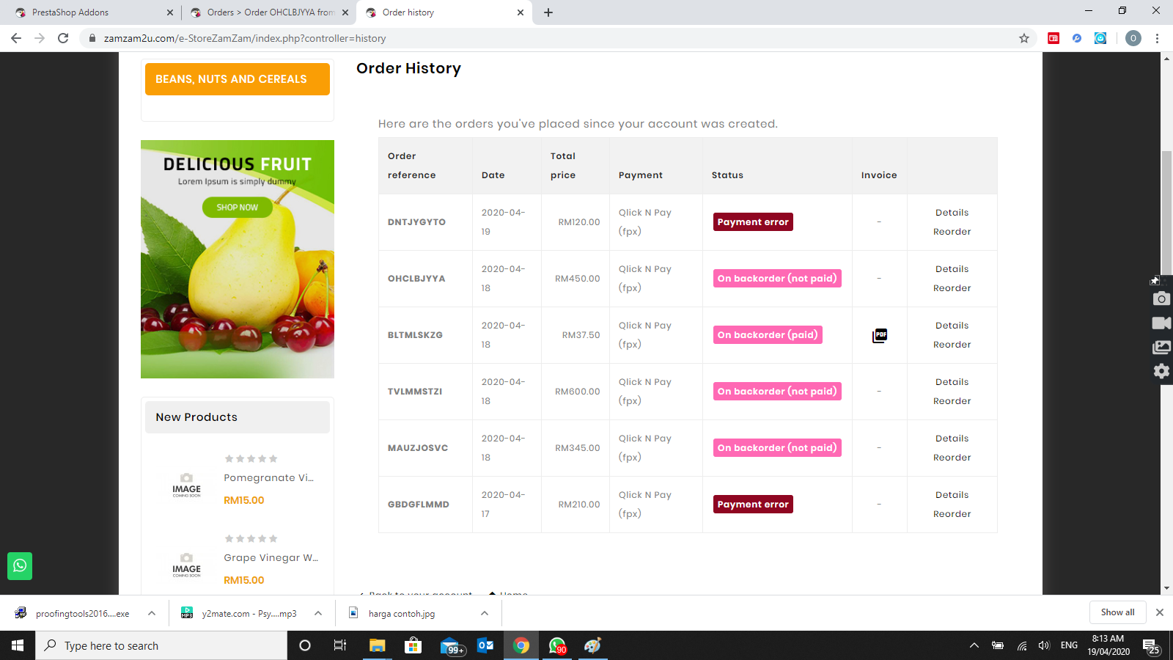Go back to previous page
The height and width of the screenshot is (660, 1173).
coord(16,38)
